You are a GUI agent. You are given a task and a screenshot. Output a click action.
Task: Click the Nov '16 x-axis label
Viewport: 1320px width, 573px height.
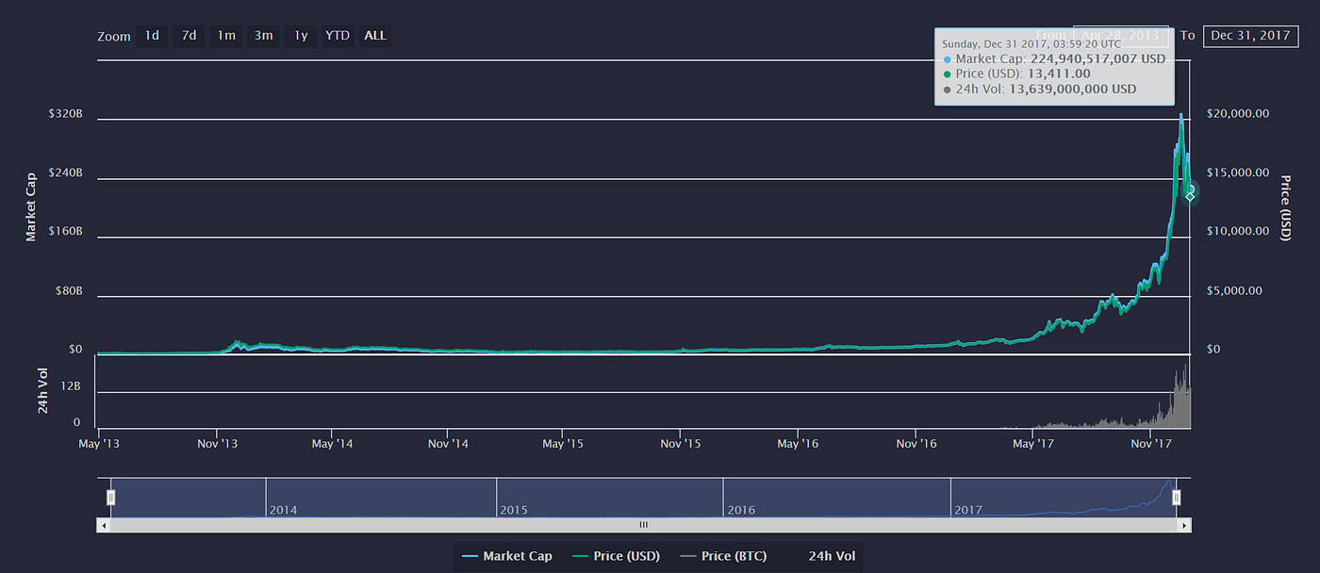click(x=916, y=443)
